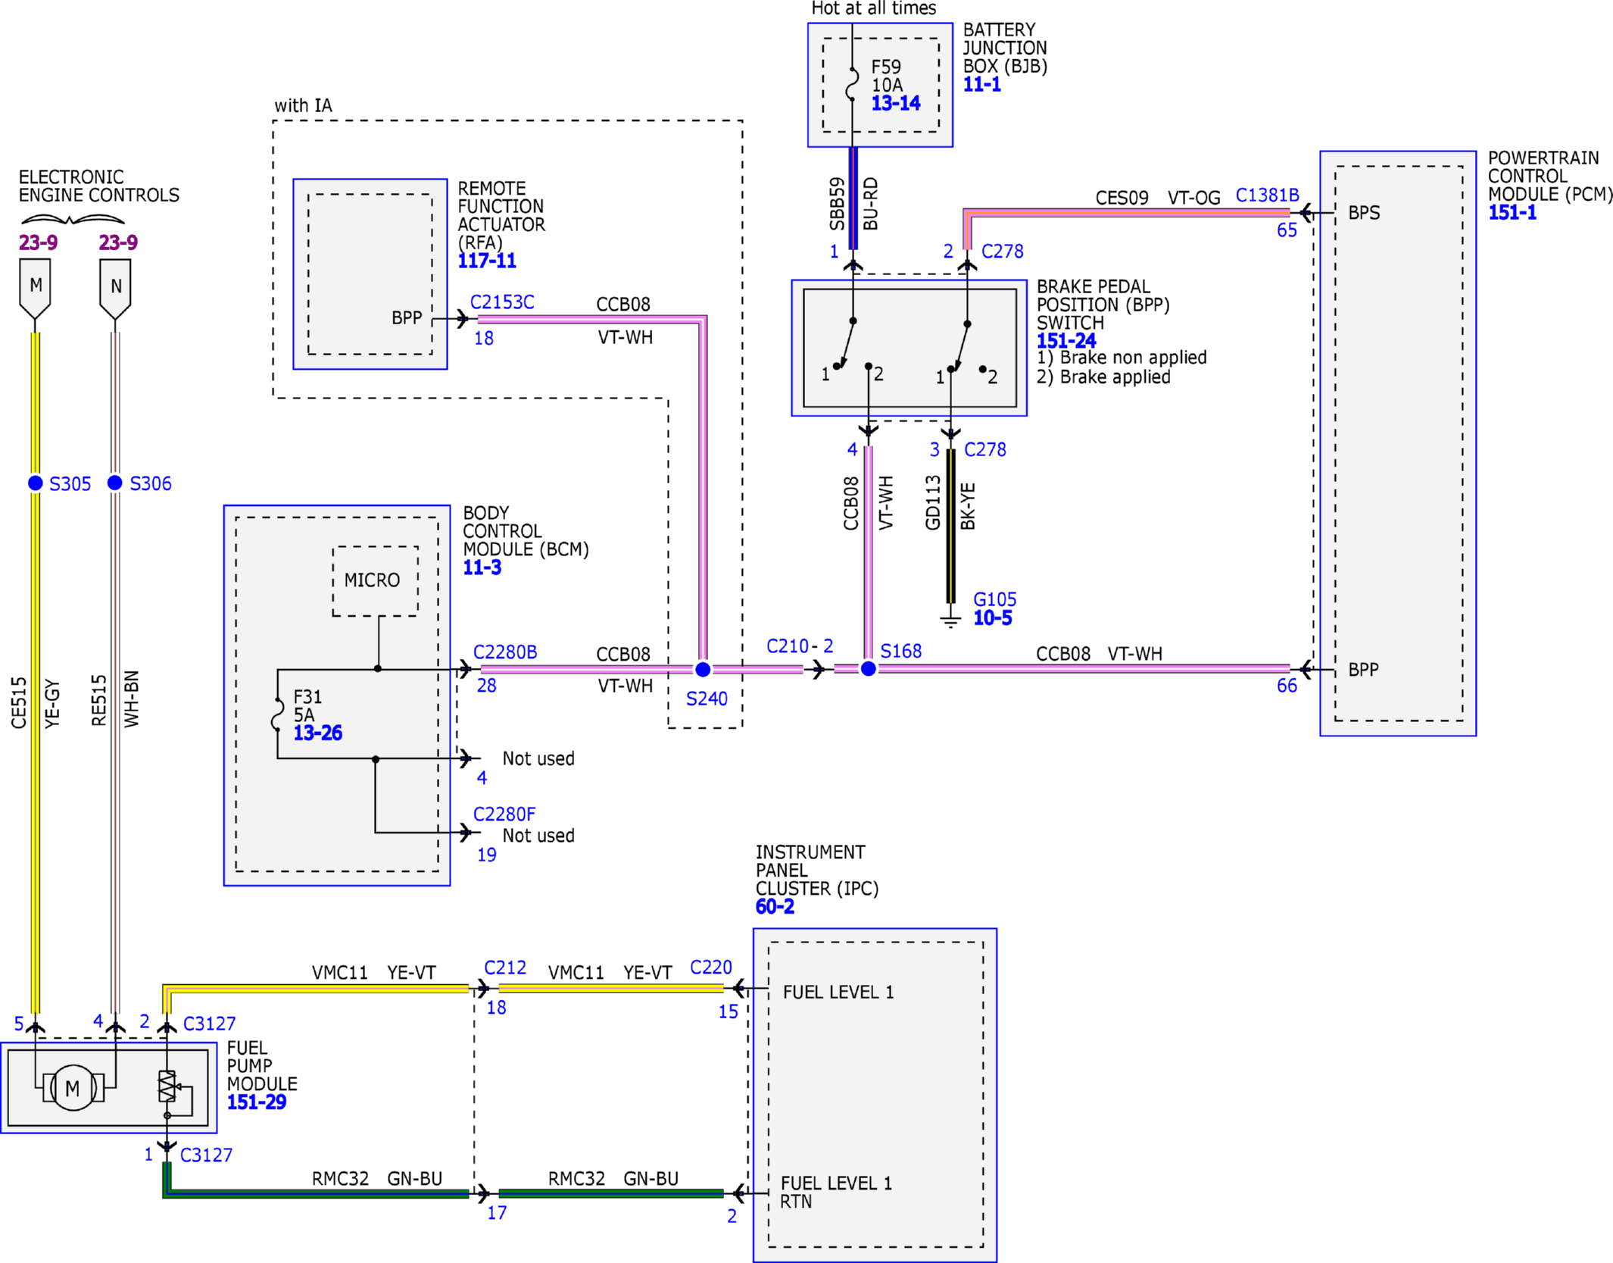Open the 10-5 ground G105 reference
The image size is (1613, 1263).
(993, 617)
